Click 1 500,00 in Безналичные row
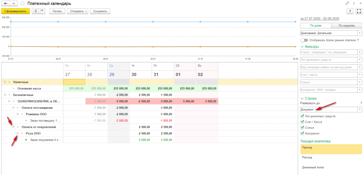 pyautogui.click(x=166, y=95)
